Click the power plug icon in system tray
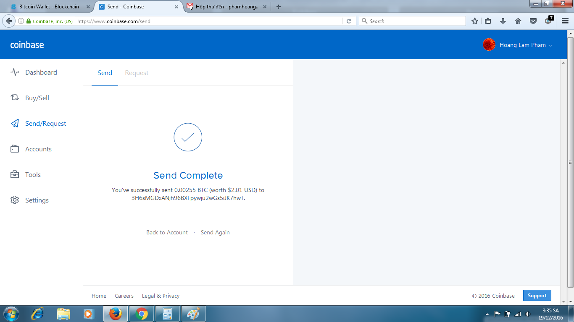The width and height of the screenshot is (574, 322). click(507, 314)
